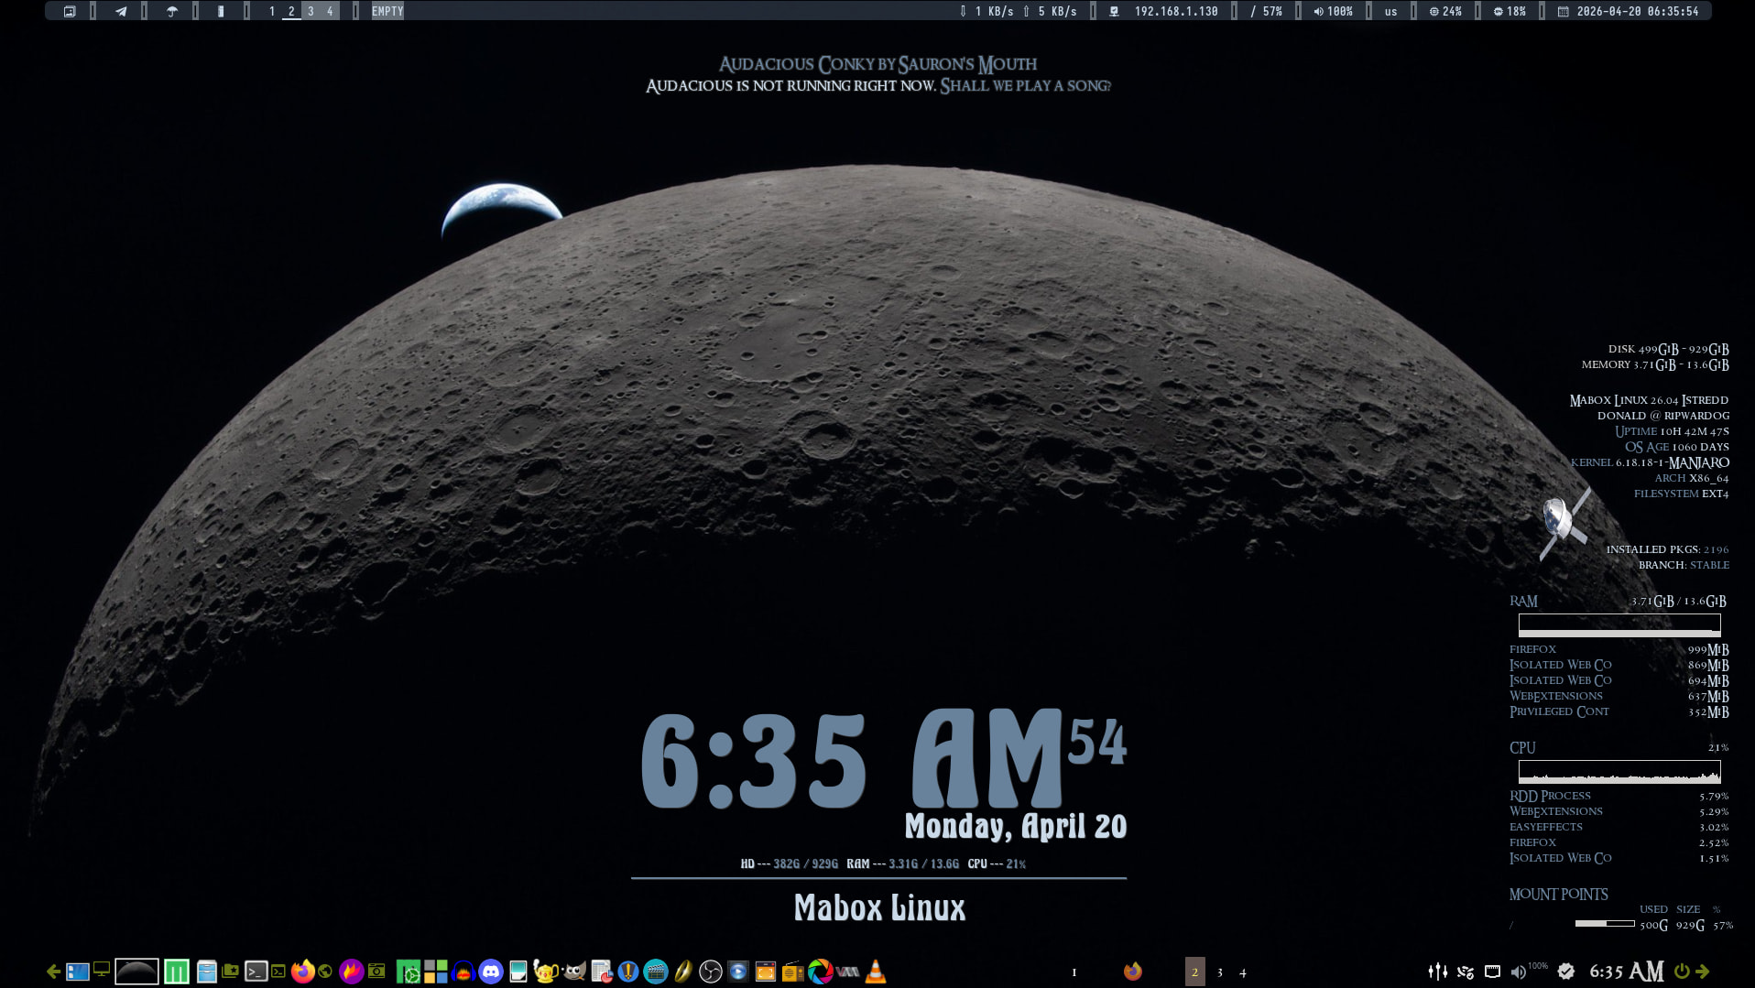Launch Firefox from the bottom panel launcher

pyautogui.click(x=302, y=972)
